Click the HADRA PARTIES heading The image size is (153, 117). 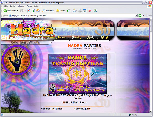(84, 46)
